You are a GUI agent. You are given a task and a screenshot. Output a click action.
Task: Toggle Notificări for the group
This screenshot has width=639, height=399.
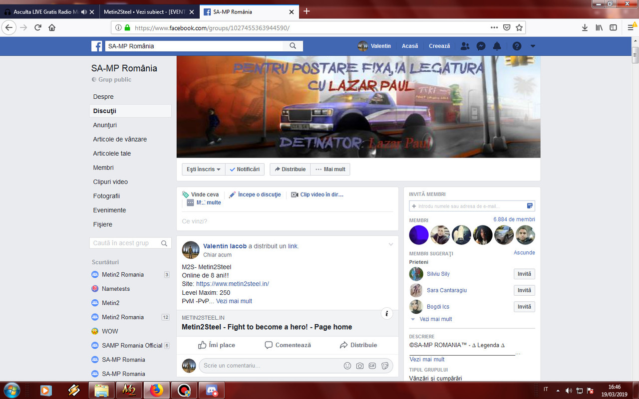coord(245,169)
